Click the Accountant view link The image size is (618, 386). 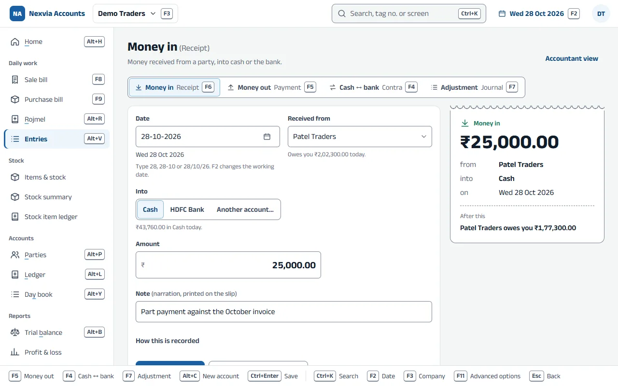pos(572,58)
